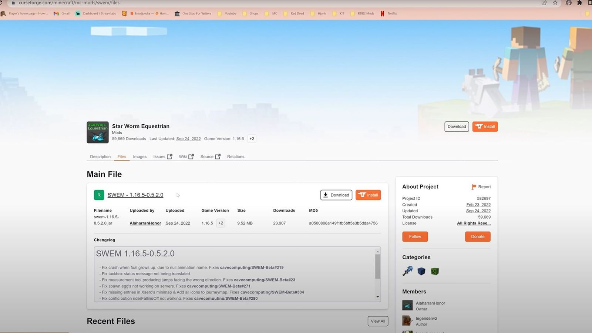Click the creeper mob category icon
592x333 pixels.
[x=435, y=271]
